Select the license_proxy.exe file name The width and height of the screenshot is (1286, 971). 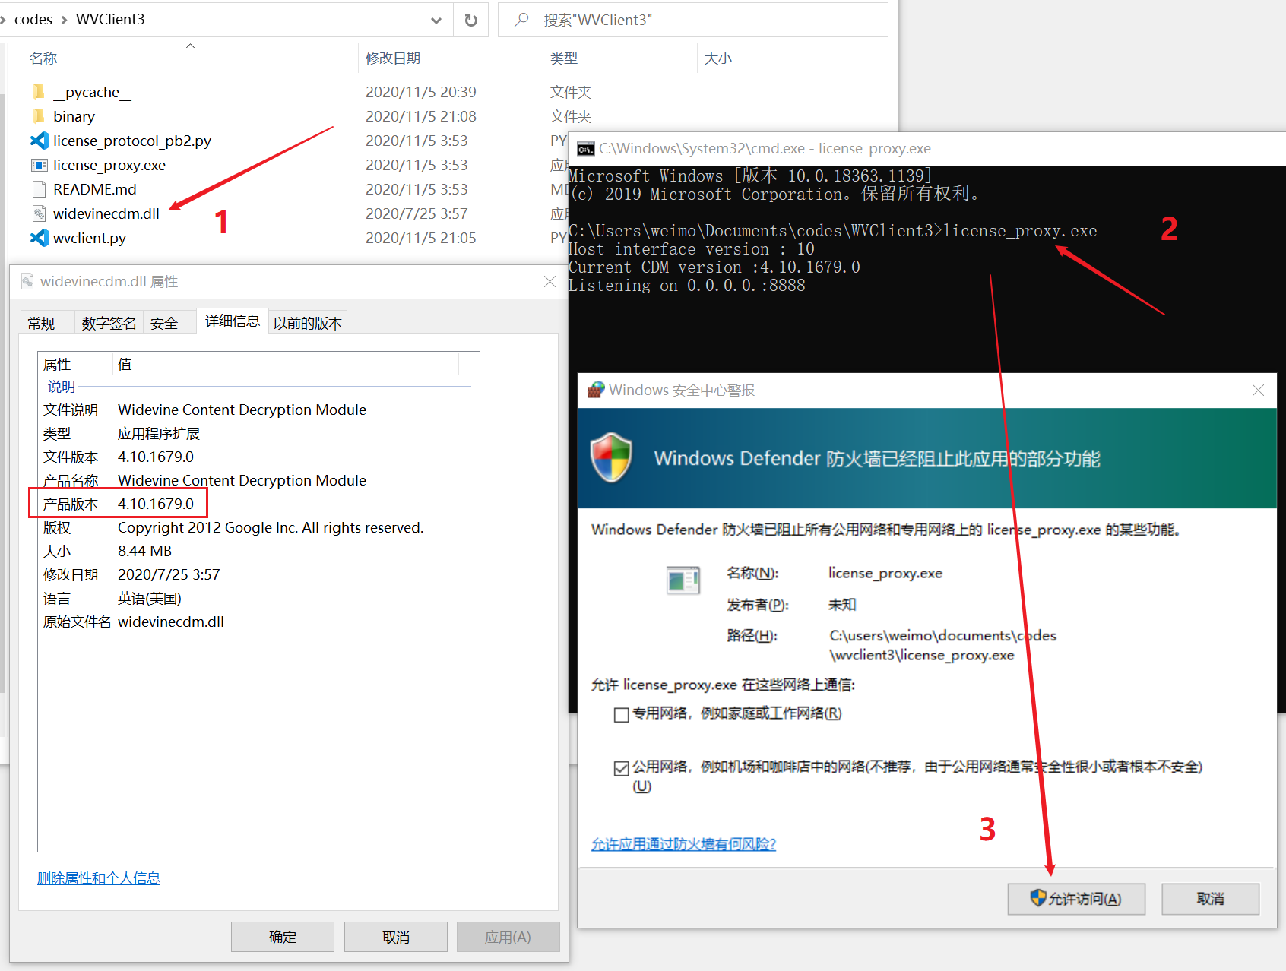click(x=109, y=165)
